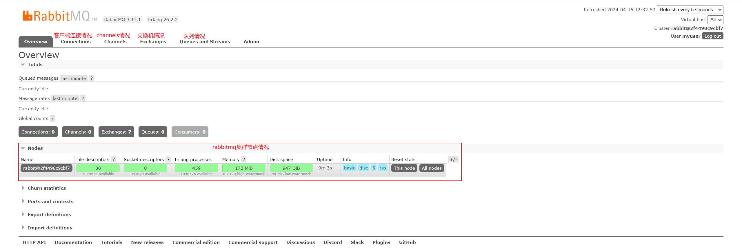The image size is (742, 252).
Task: Click the 947 GiB disk space bar
Action: (291, 168)
